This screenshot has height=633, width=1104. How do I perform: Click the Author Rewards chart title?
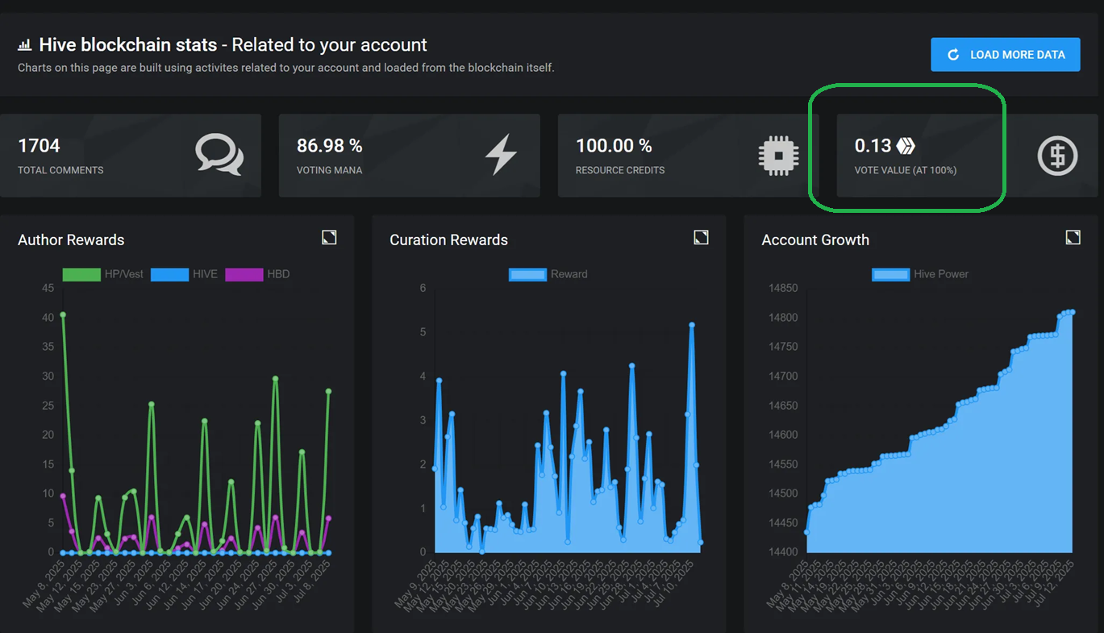(71, 240)
